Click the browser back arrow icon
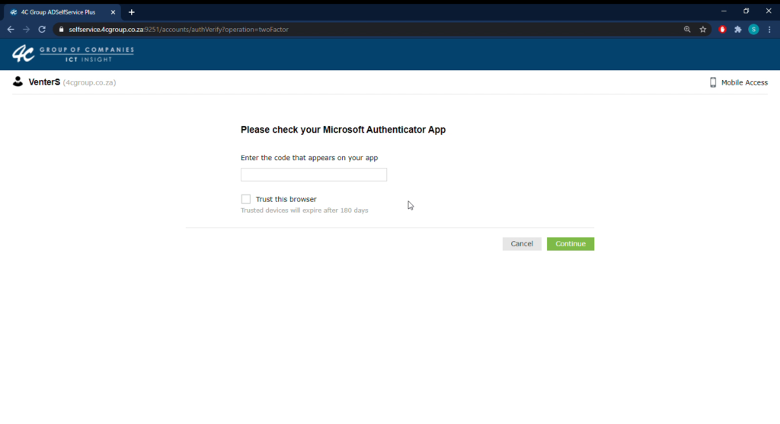The height and width of the screenshot is (424, 780). click(11, 30)
